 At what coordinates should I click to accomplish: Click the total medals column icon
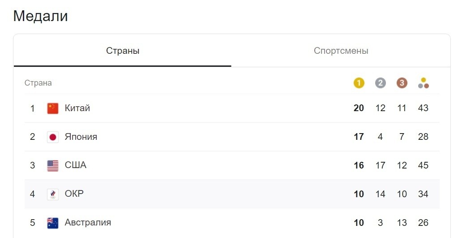click(x=423, y=83)
